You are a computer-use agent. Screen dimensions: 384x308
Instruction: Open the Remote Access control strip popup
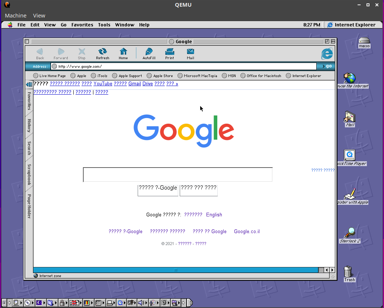[x=132, y=303]
